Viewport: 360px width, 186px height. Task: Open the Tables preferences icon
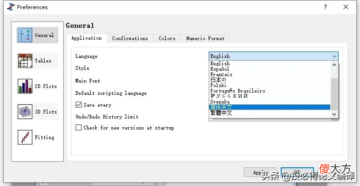pyautogui.click(x=25, y=61)
